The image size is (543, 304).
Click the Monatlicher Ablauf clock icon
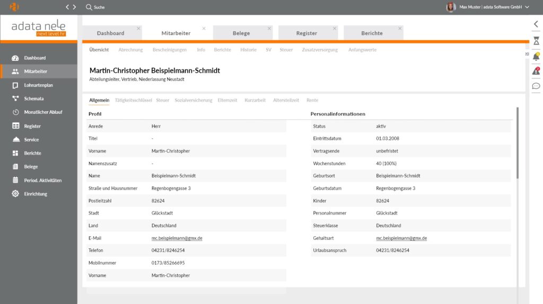click(15, 112)
